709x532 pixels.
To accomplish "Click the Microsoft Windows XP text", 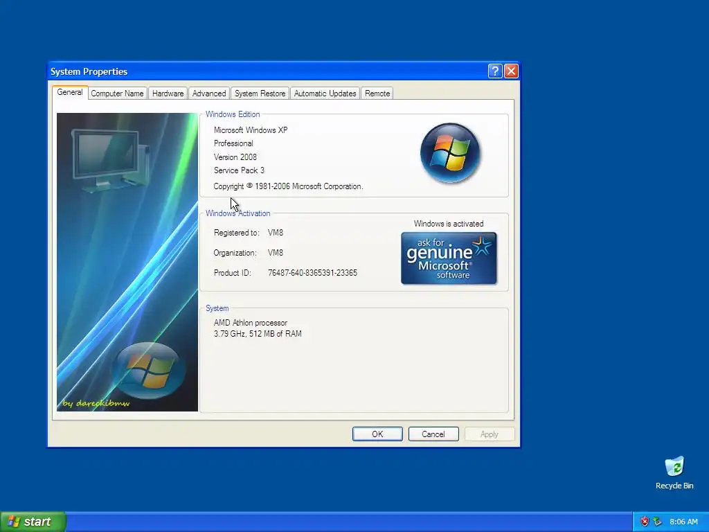I will point(251,130).
